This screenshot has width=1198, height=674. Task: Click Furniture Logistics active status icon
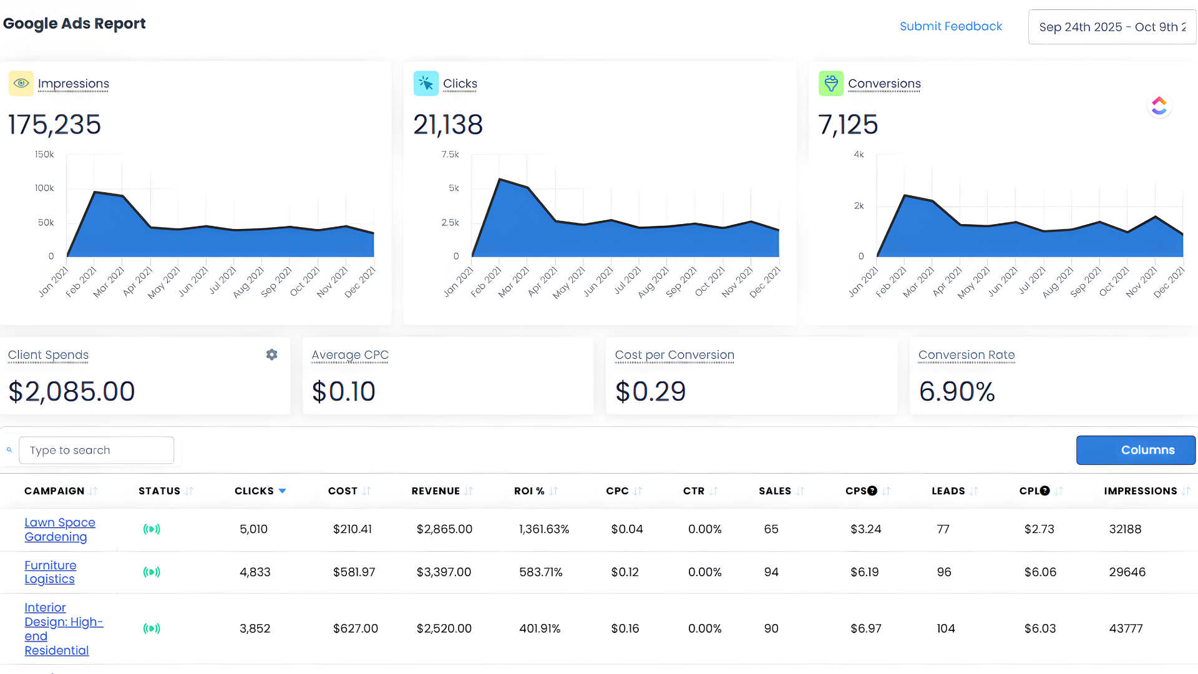coord(152,572)
